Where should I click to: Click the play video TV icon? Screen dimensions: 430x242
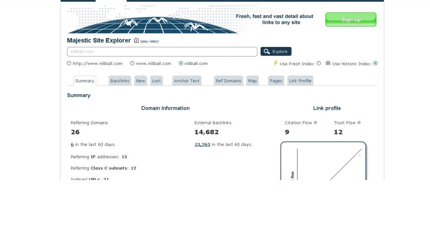pyautogui.click(x=136, y=40)
